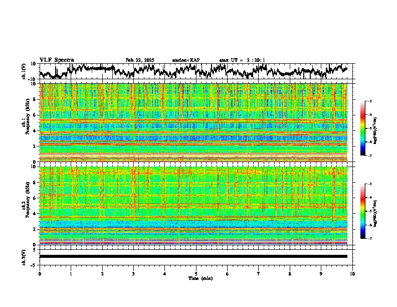Click time axis tick label "7"

click(x=259, y=274)
